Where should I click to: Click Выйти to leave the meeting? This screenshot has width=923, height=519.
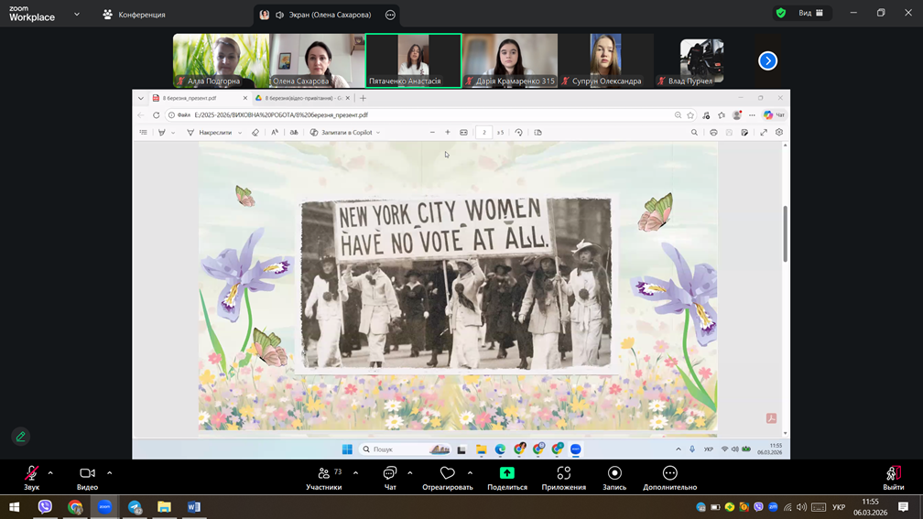[893, 475]
